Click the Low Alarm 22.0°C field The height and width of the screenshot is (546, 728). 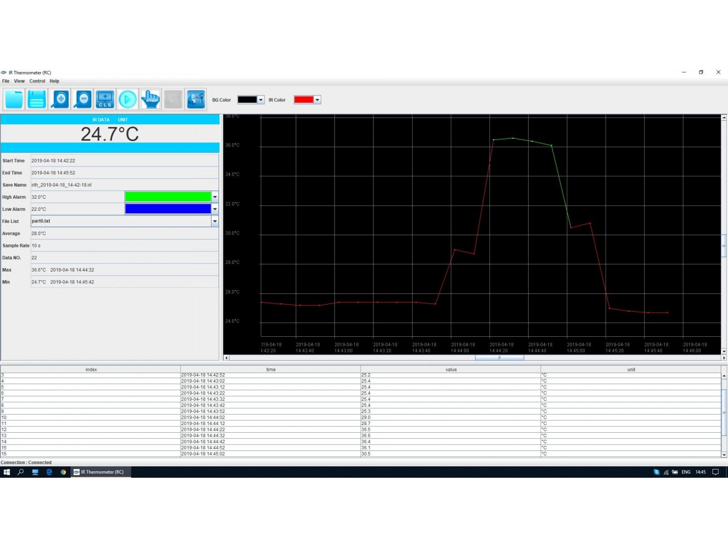coord(77,209)
